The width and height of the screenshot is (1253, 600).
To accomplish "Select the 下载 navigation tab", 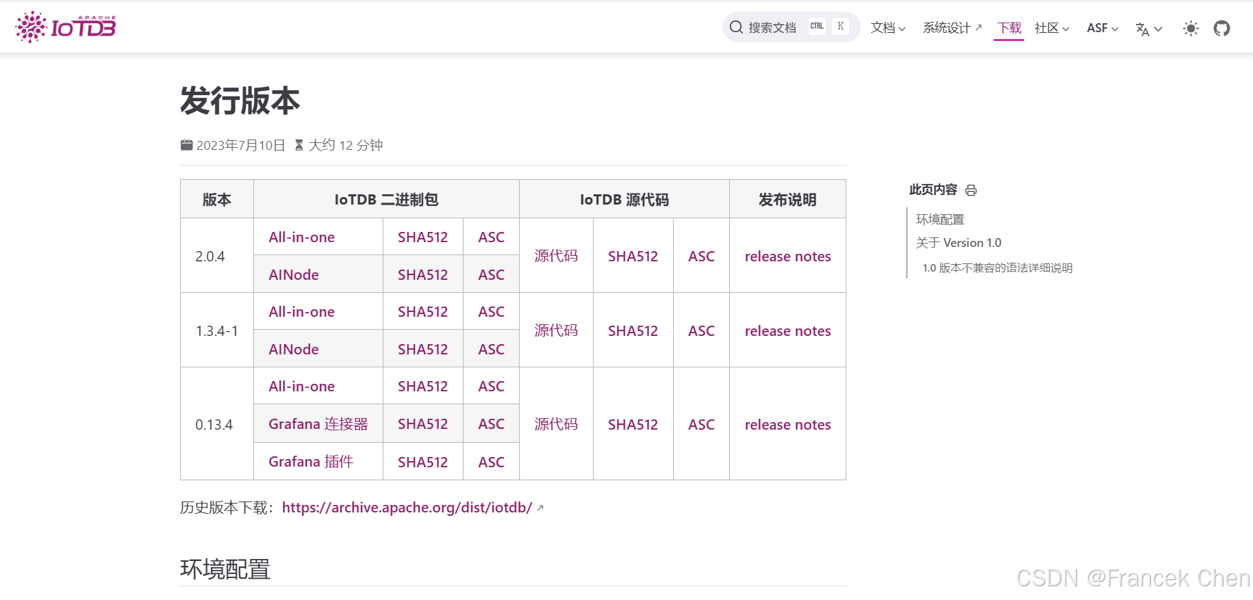I will pyautogui.click(x=1009, y=28).
